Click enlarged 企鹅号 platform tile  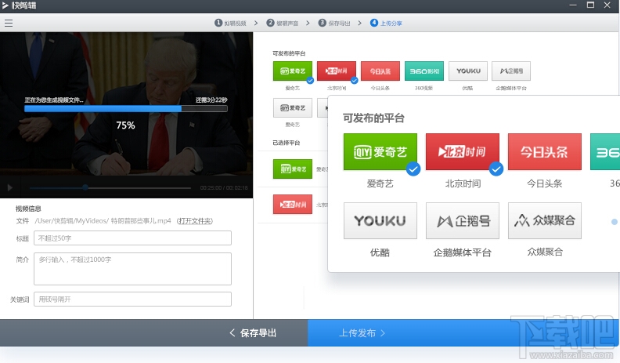tap(463, 221)
